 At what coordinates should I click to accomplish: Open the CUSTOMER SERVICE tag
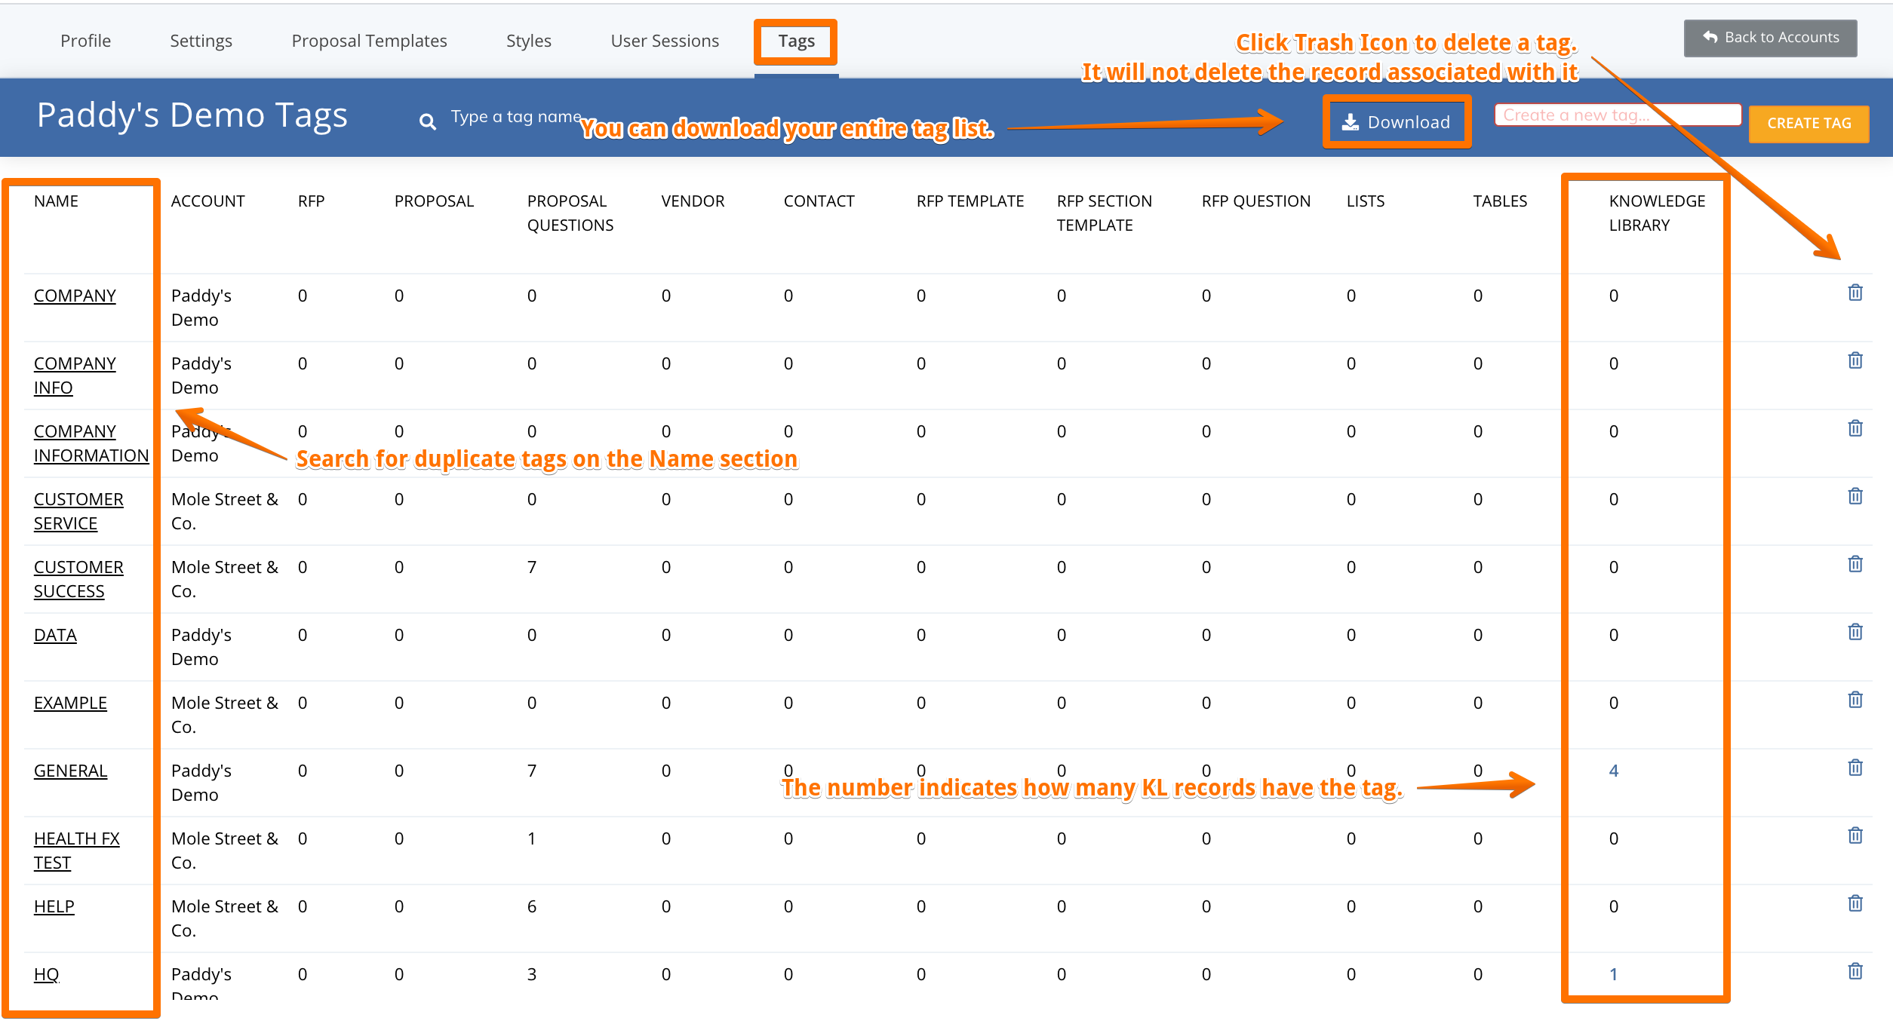click(78, 511)
